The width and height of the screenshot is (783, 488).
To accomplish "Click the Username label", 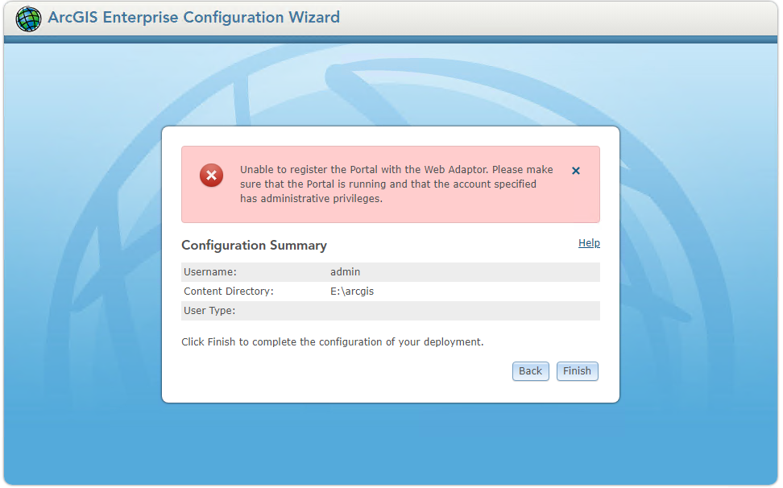I will [210, 272].
